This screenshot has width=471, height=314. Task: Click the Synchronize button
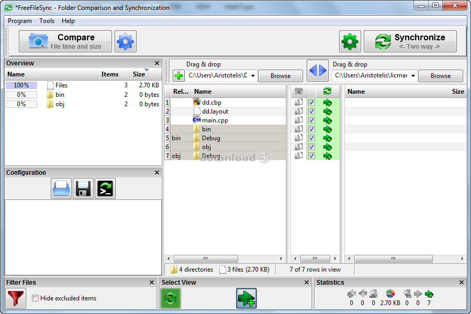click(x=410, y=41)
